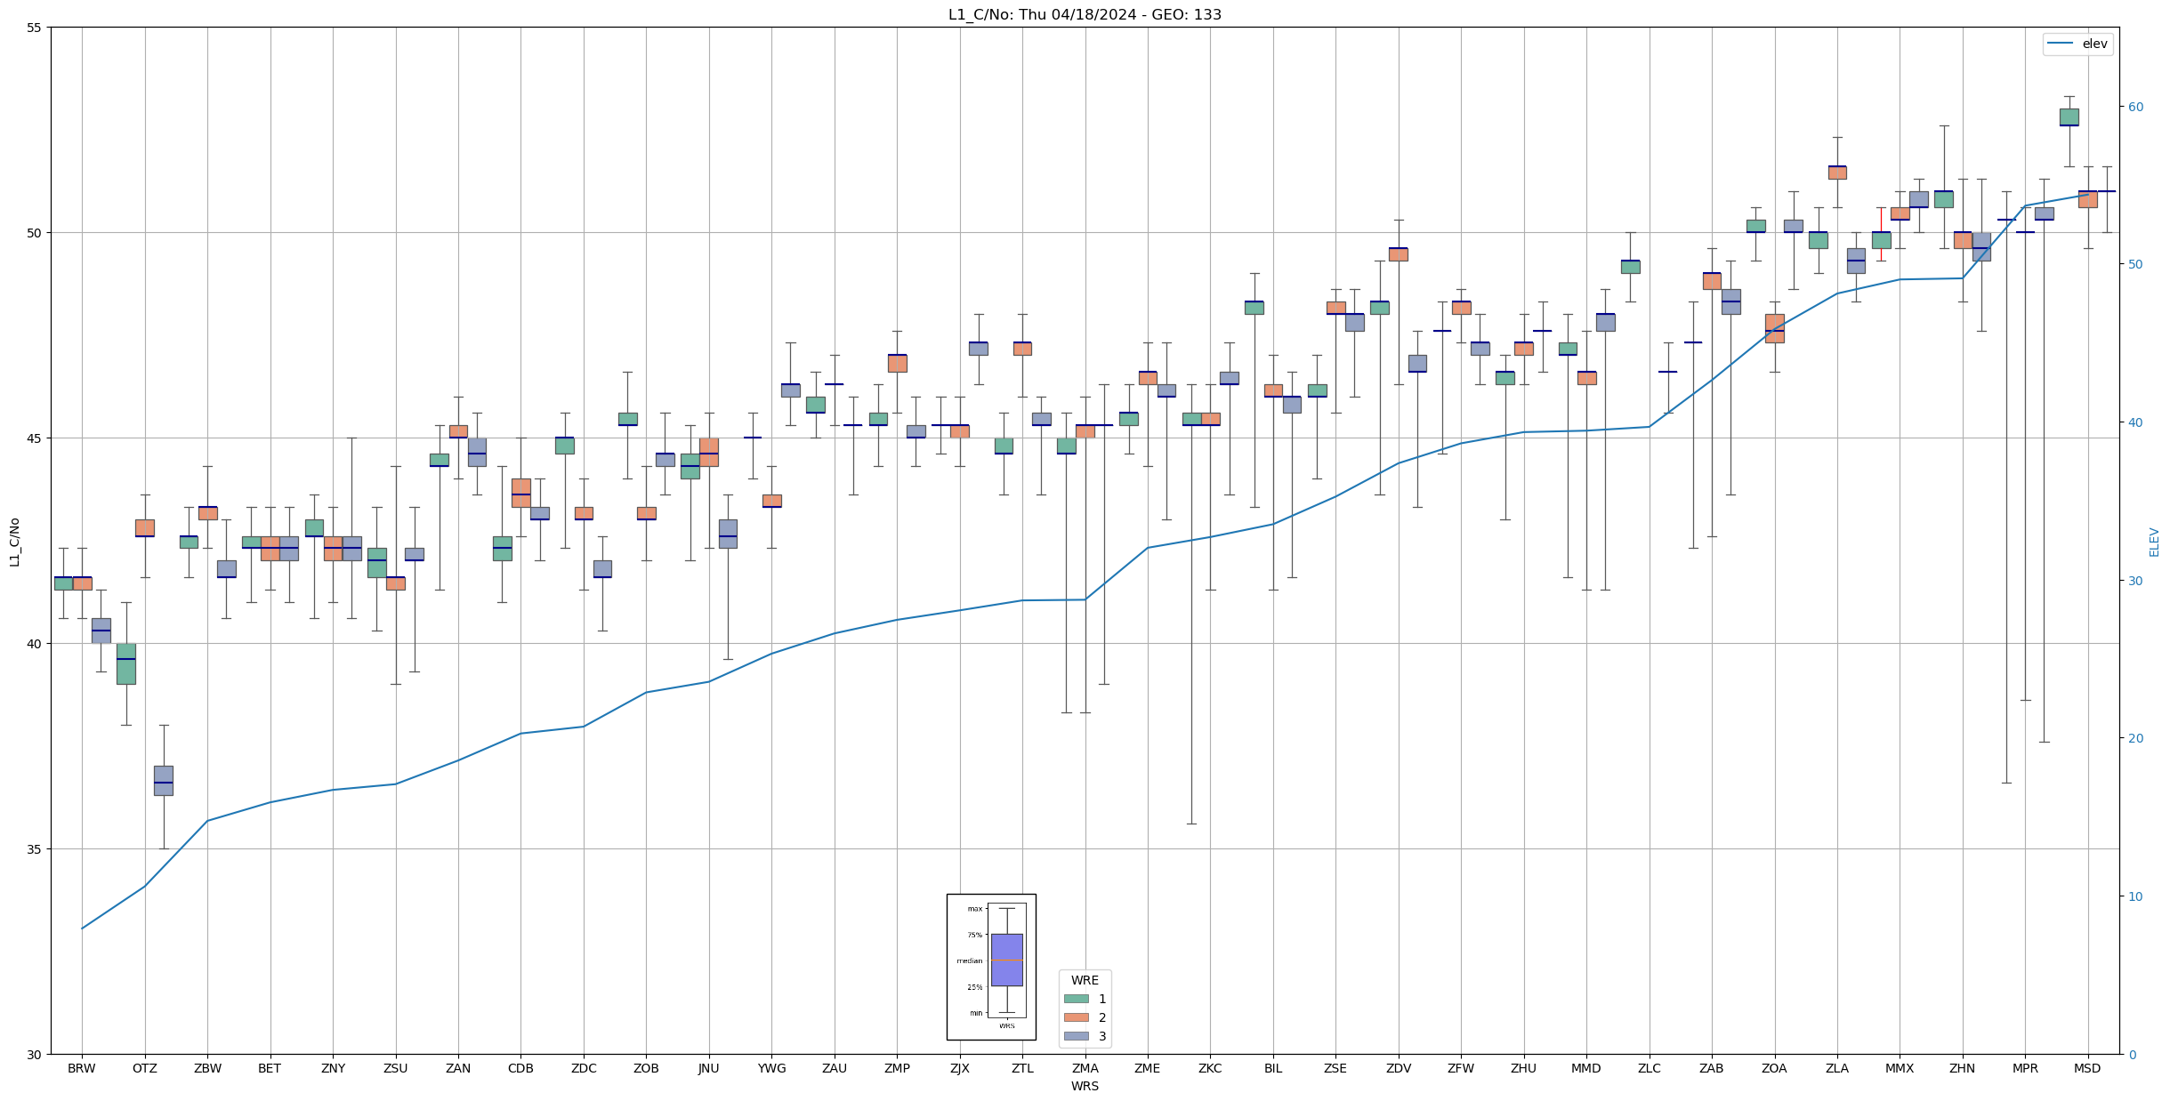Click the green WRE 1 legend swatch
Image resolution: width=2170 pixels, height=1101 pixels.
(x=1076, y=999)
